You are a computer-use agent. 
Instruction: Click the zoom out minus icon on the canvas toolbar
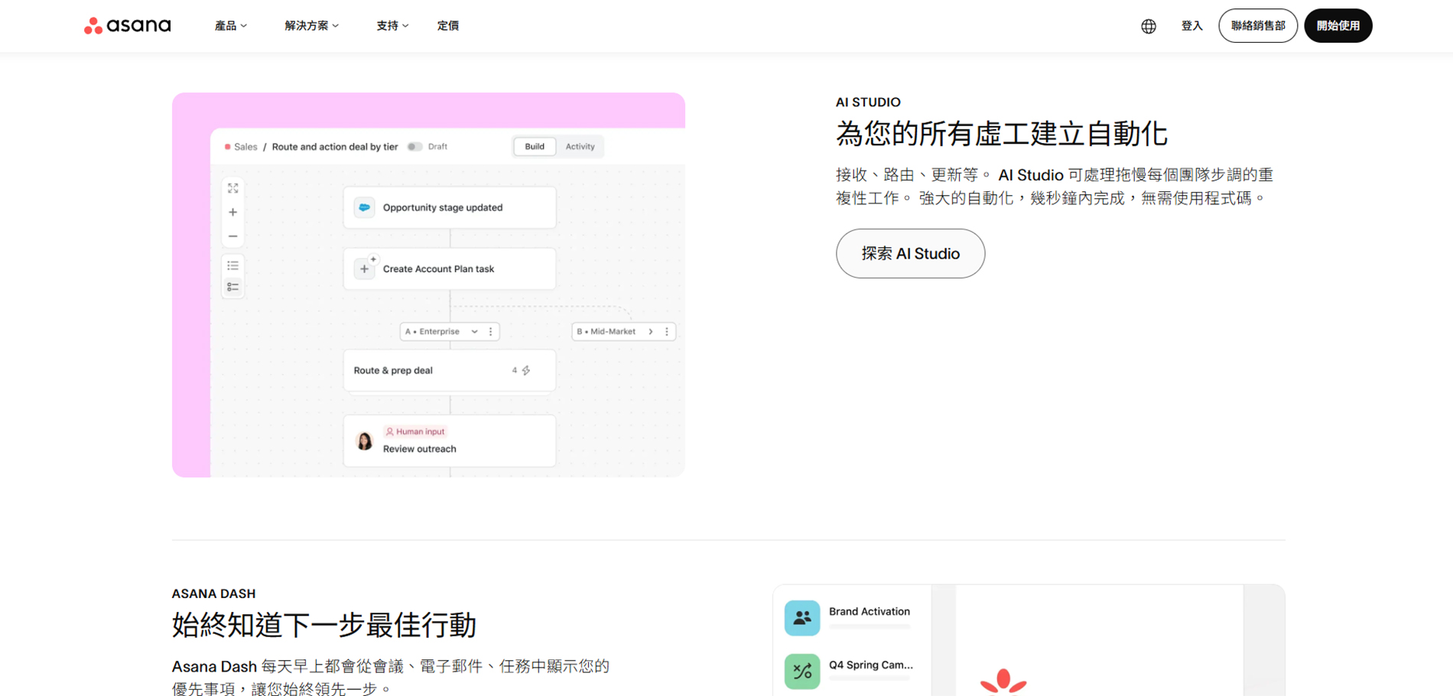click(233, 236)
